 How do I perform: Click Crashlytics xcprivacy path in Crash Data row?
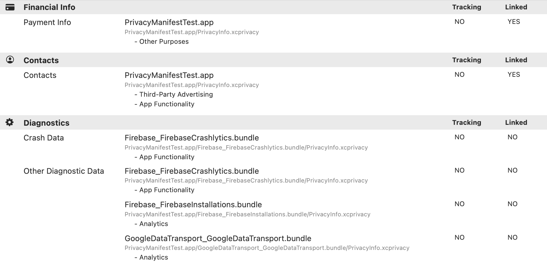[x=246, y=147]
